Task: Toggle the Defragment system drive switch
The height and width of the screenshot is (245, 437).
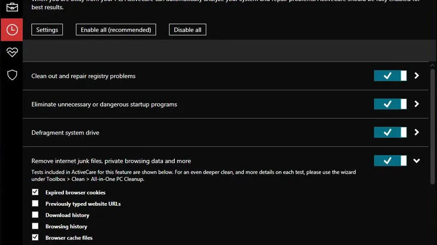Action: click(x=390, y=132)
